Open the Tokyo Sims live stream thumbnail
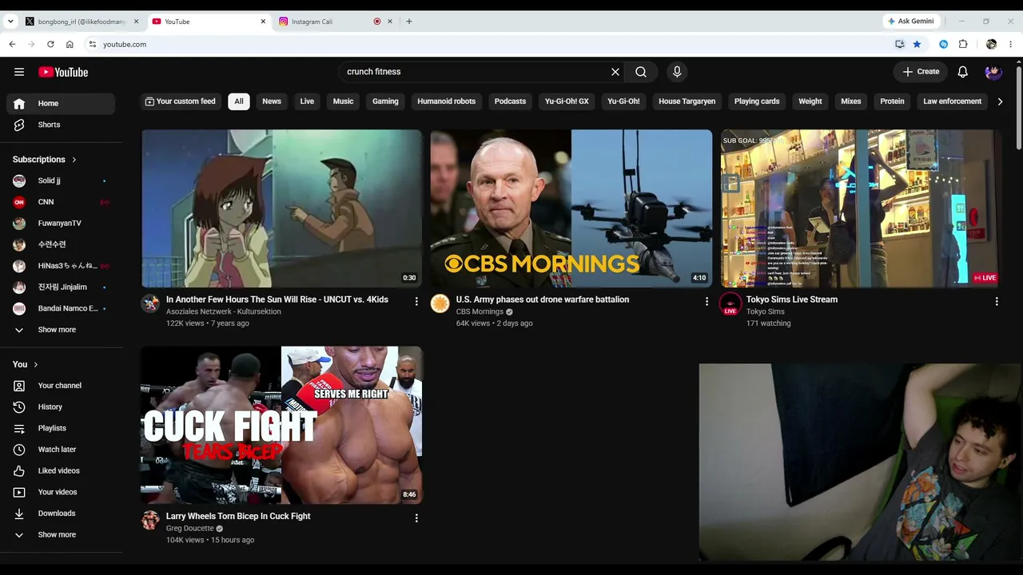Screen dimensions: 1023x575 click(861, 208)
